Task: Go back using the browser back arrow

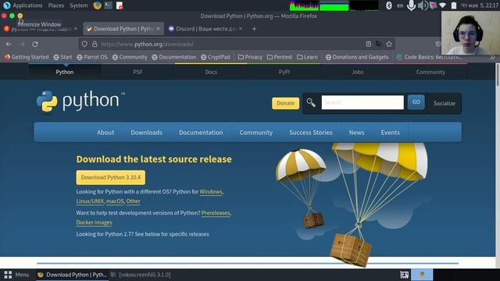Action: click(x=9, y=44)
